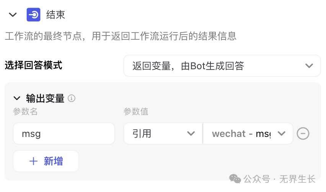Click the WeChat logo in the watermark

[235, 179]
